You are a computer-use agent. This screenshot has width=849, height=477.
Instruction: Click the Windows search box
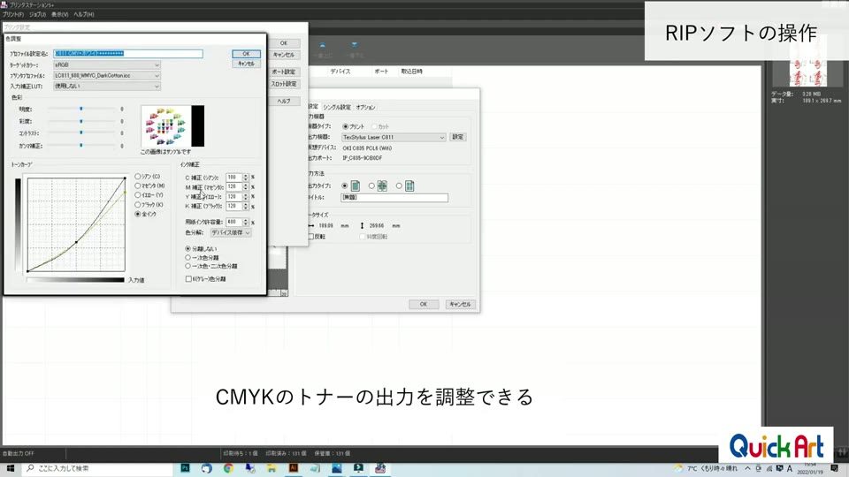(97, 468)
